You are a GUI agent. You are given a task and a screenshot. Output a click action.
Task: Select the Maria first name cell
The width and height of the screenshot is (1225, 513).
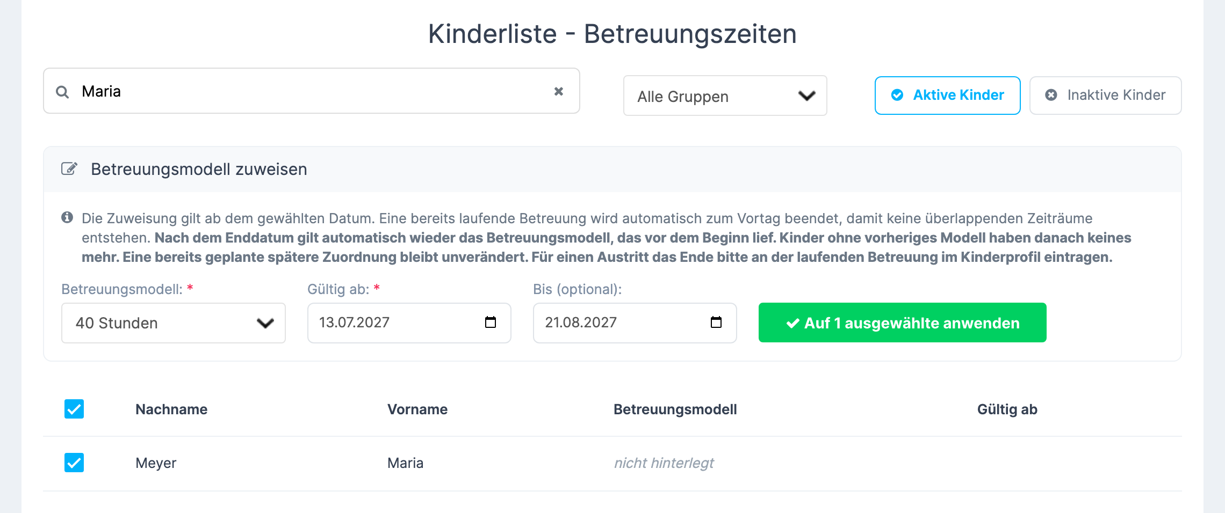(x=405, y=463)
